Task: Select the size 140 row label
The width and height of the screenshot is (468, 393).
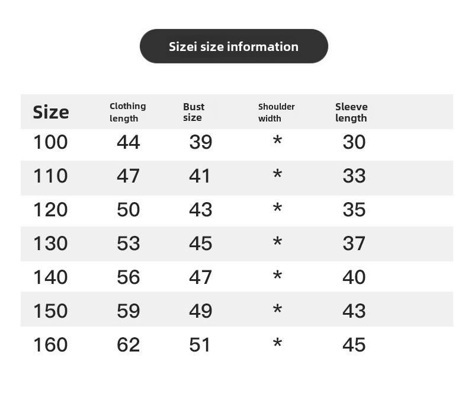Action: (50, 277)
